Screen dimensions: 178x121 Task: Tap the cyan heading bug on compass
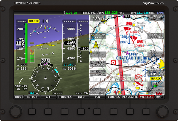pos(56,71)
